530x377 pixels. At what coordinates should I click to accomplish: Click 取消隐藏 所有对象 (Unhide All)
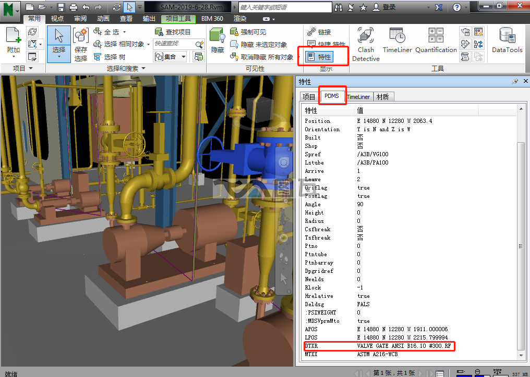pyautogui.click(x=261, y=57)
